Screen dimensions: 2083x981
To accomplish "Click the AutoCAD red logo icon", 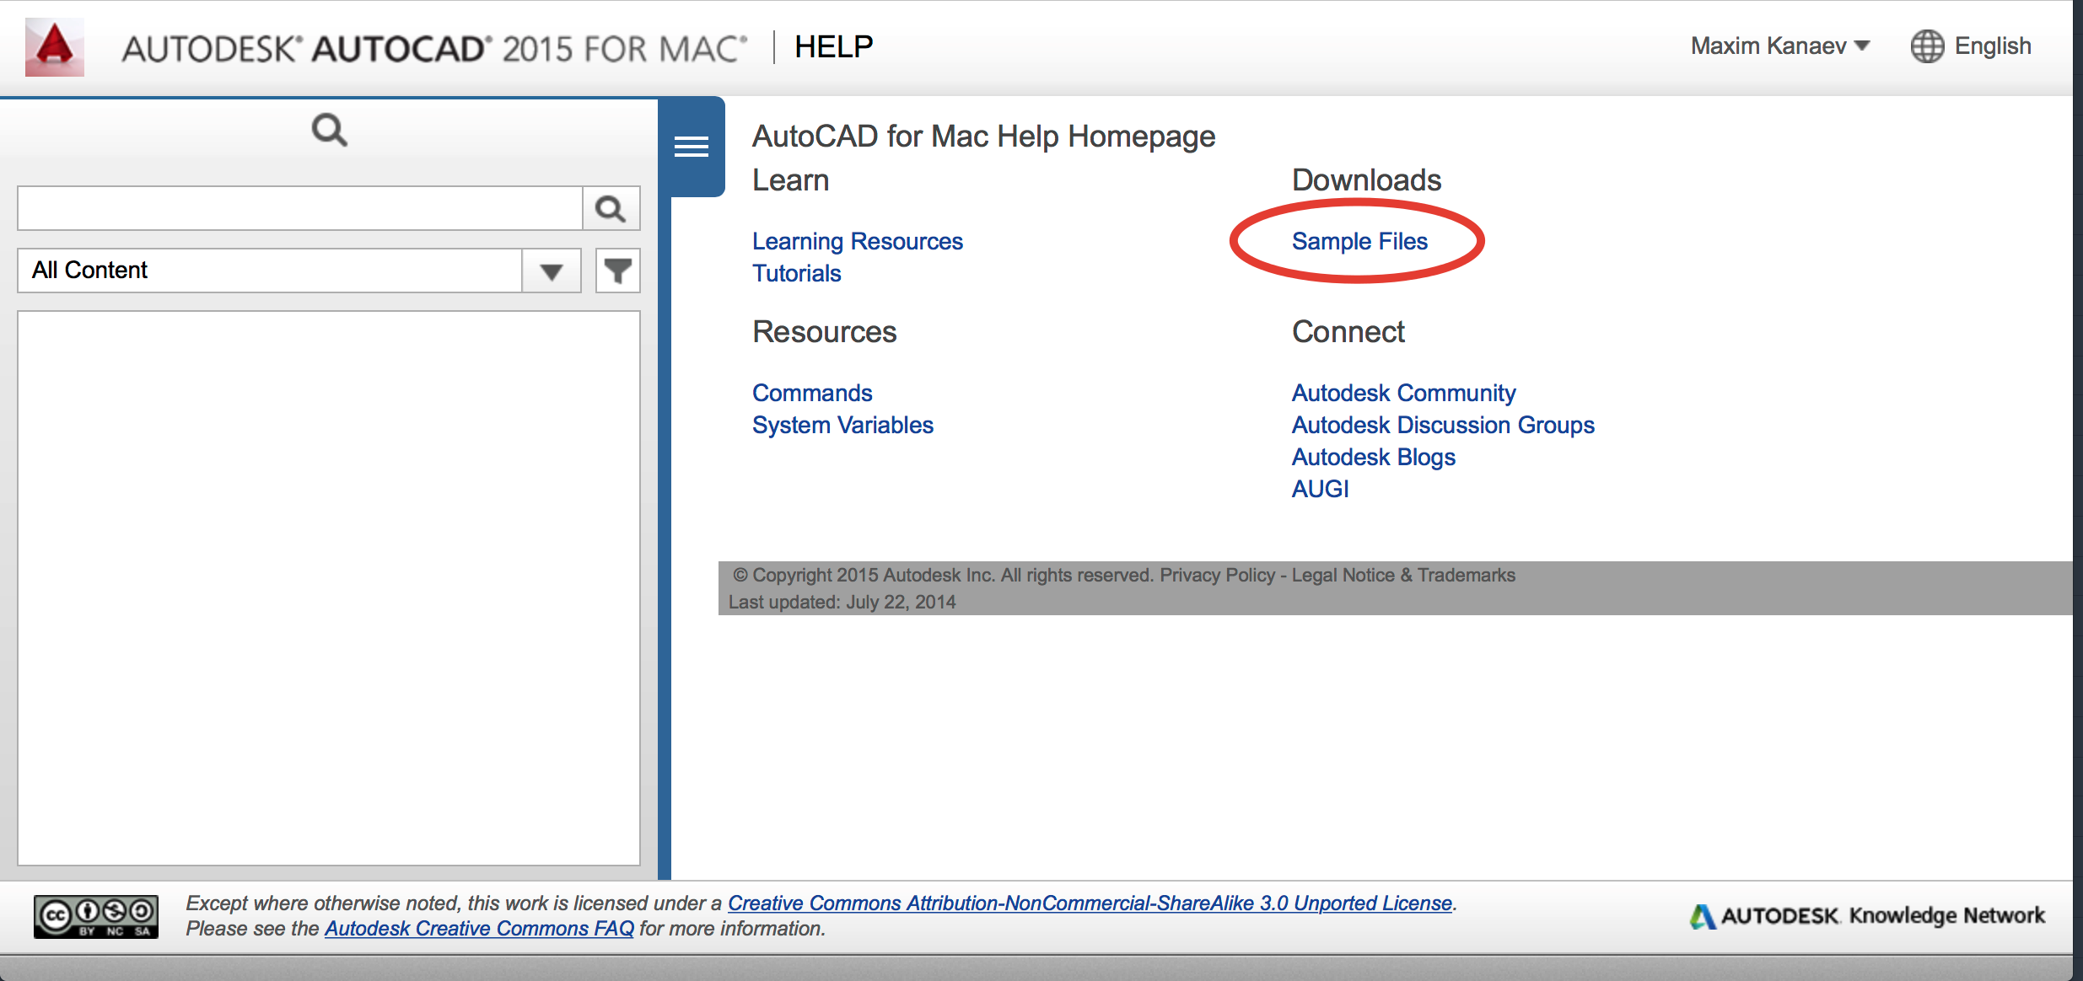I will click(x=55, y=47).
